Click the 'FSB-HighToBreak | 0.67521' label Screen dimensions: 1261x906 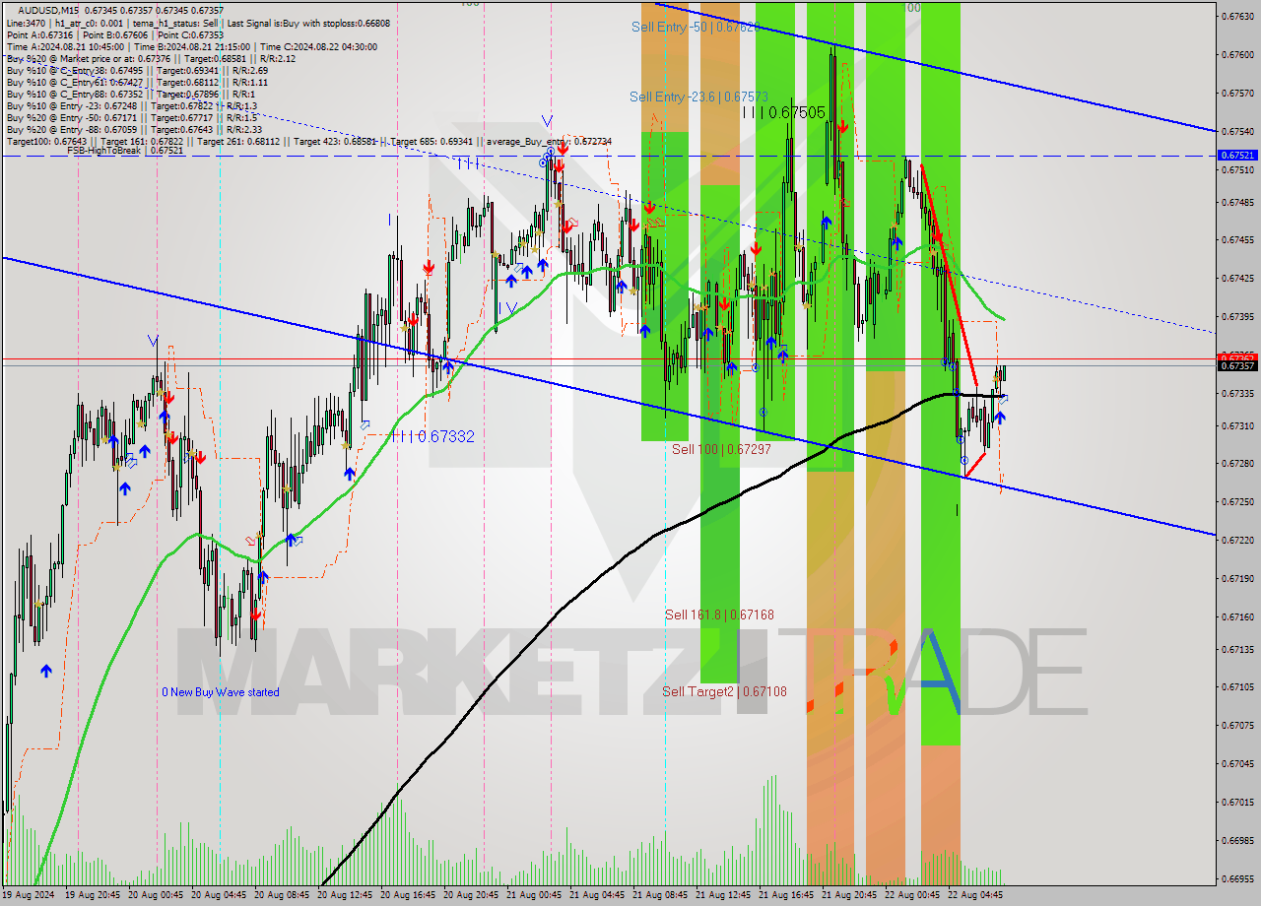coord(125,151)
